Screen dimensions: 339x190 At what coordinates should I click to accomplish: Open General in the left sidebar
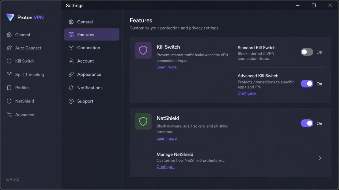(23, 35)
